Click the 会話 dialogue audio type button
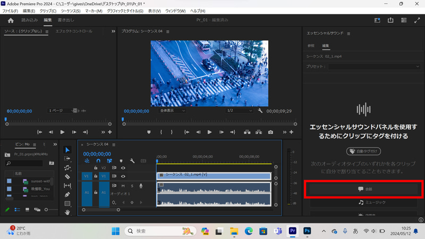 (x=364, y=189)
